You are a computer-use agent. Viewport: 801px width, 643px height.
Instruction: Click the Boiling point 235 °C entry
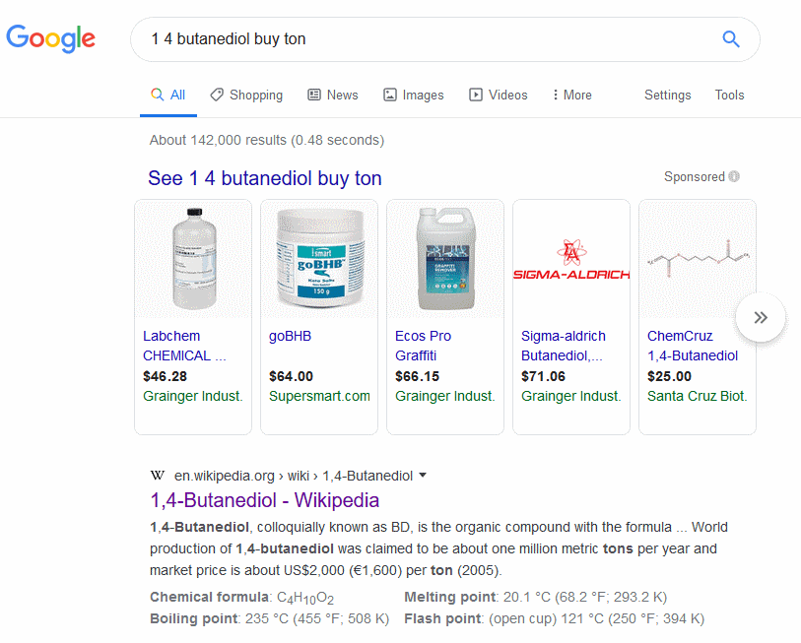click(x=269, y=619)
